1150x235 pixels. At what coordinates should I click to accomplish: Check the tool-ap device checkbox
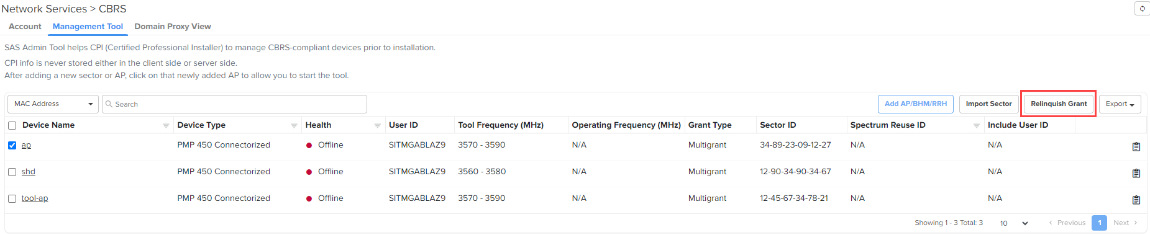[12, 198]
